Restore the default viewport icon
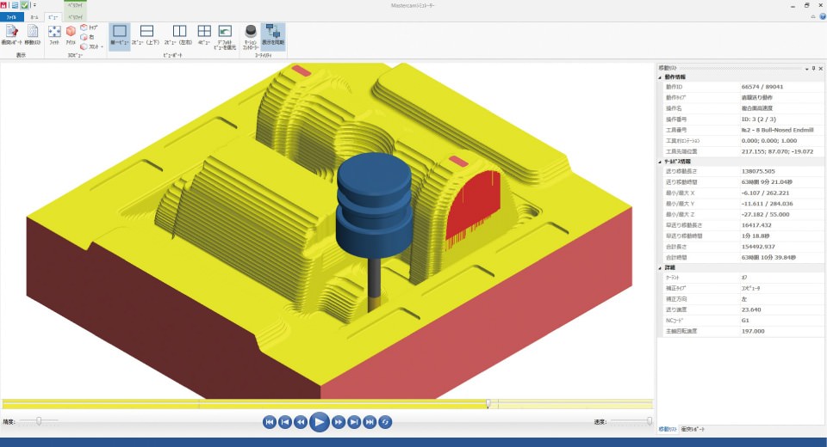 tap(225, 32)
